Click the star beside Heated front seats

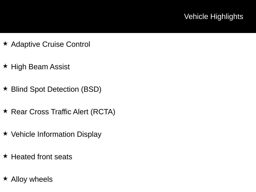tap(5, 156)
